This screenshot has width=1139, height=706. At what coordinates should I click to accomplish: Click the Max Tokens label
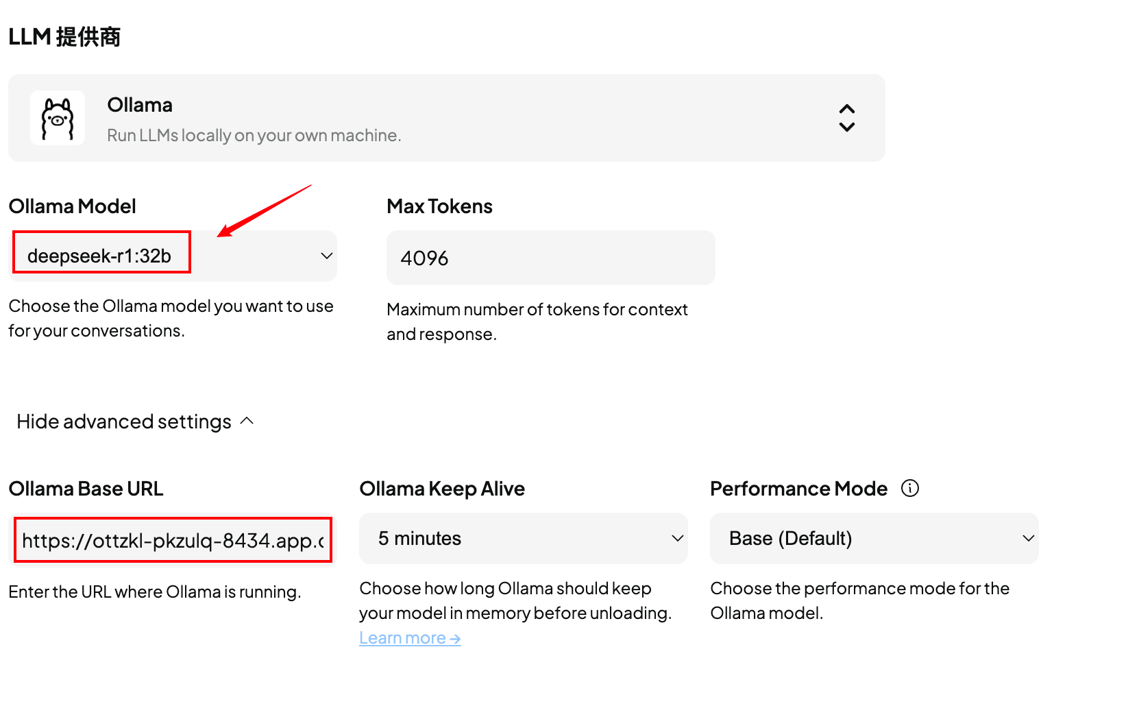point(439,206)
